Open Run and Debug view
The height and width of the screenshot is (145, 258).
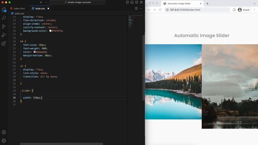4,35
